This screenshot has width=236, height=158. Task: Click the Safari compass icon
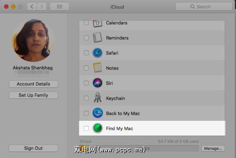(x=98, y=53)
